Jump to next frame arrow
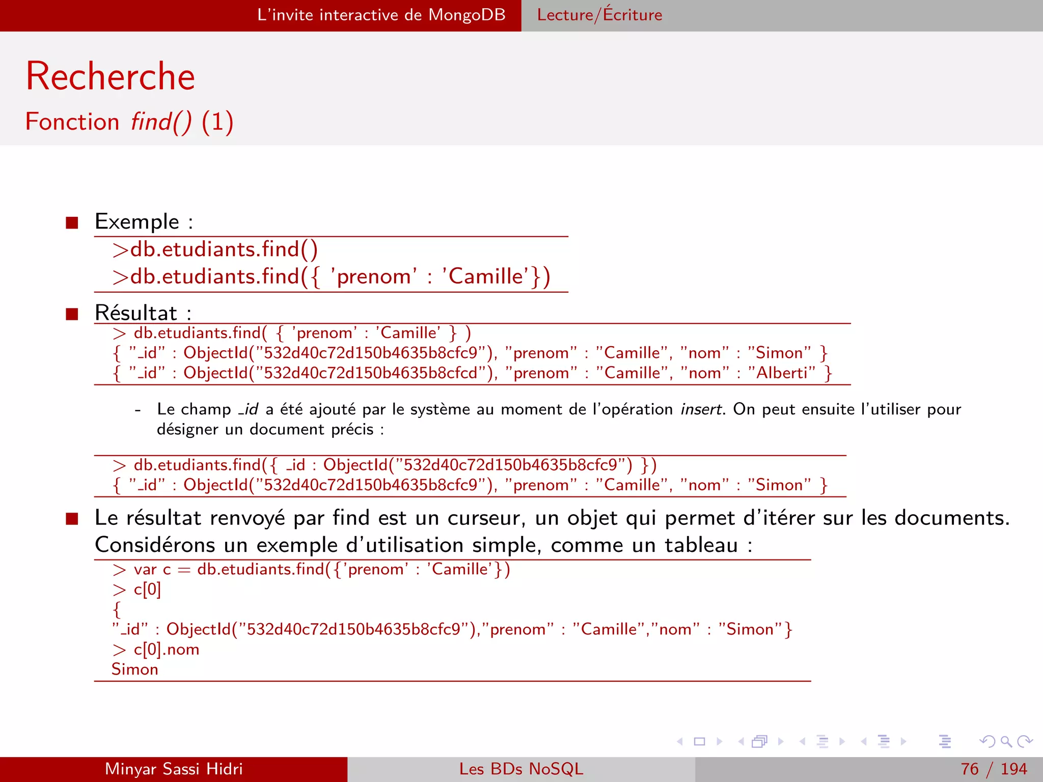 [x=781, y=741]
